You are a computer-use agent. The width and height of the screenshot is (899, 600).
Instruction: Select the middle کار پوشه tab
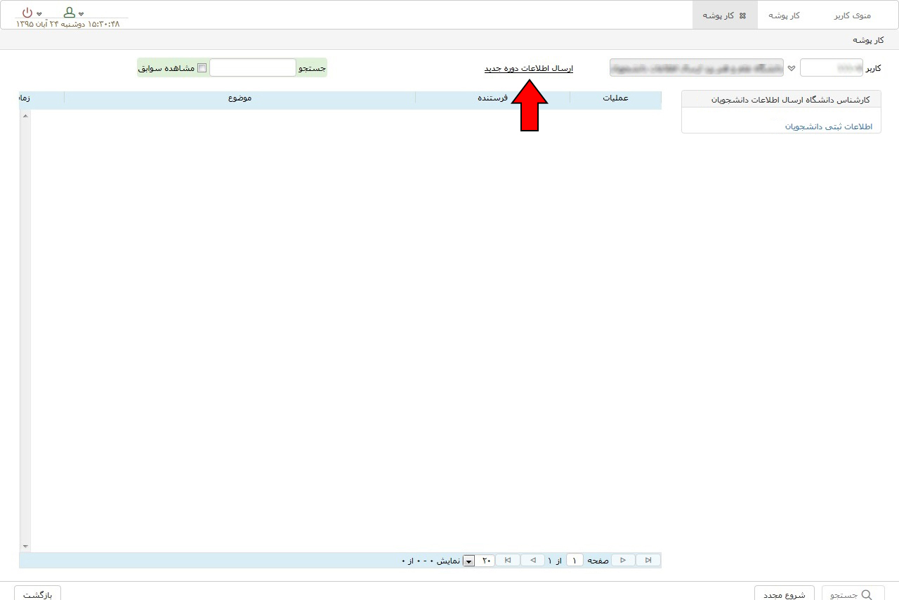[784, 15]
